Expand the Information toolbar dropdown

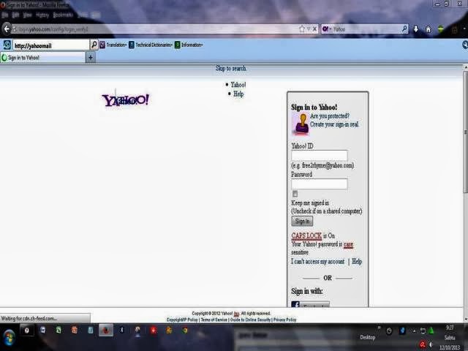tap(189, 45)
